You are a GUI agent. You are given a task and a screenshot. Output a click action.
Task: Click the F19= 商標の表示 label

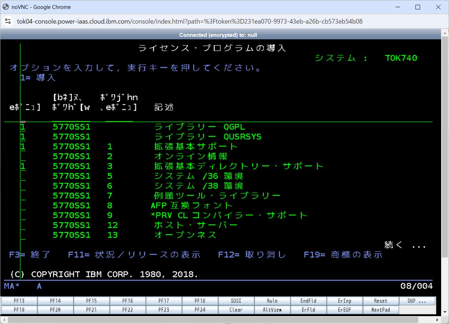point(343,255)
